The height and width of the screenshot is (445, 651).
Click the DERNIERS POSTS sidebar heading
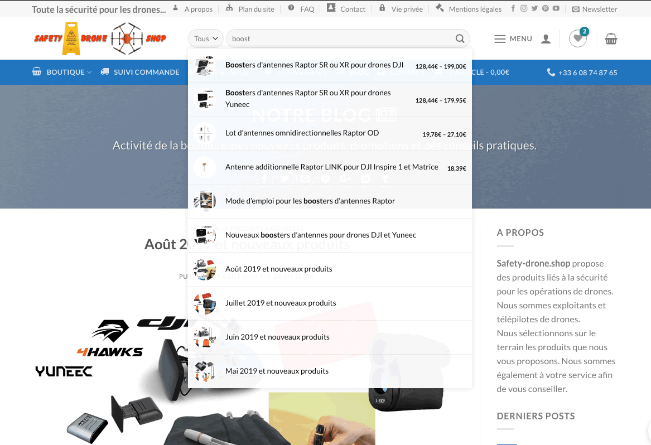point(536,417)
